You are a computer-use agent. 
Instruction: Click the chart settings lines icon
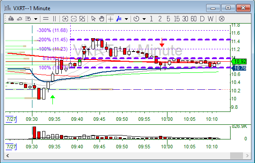28,19
